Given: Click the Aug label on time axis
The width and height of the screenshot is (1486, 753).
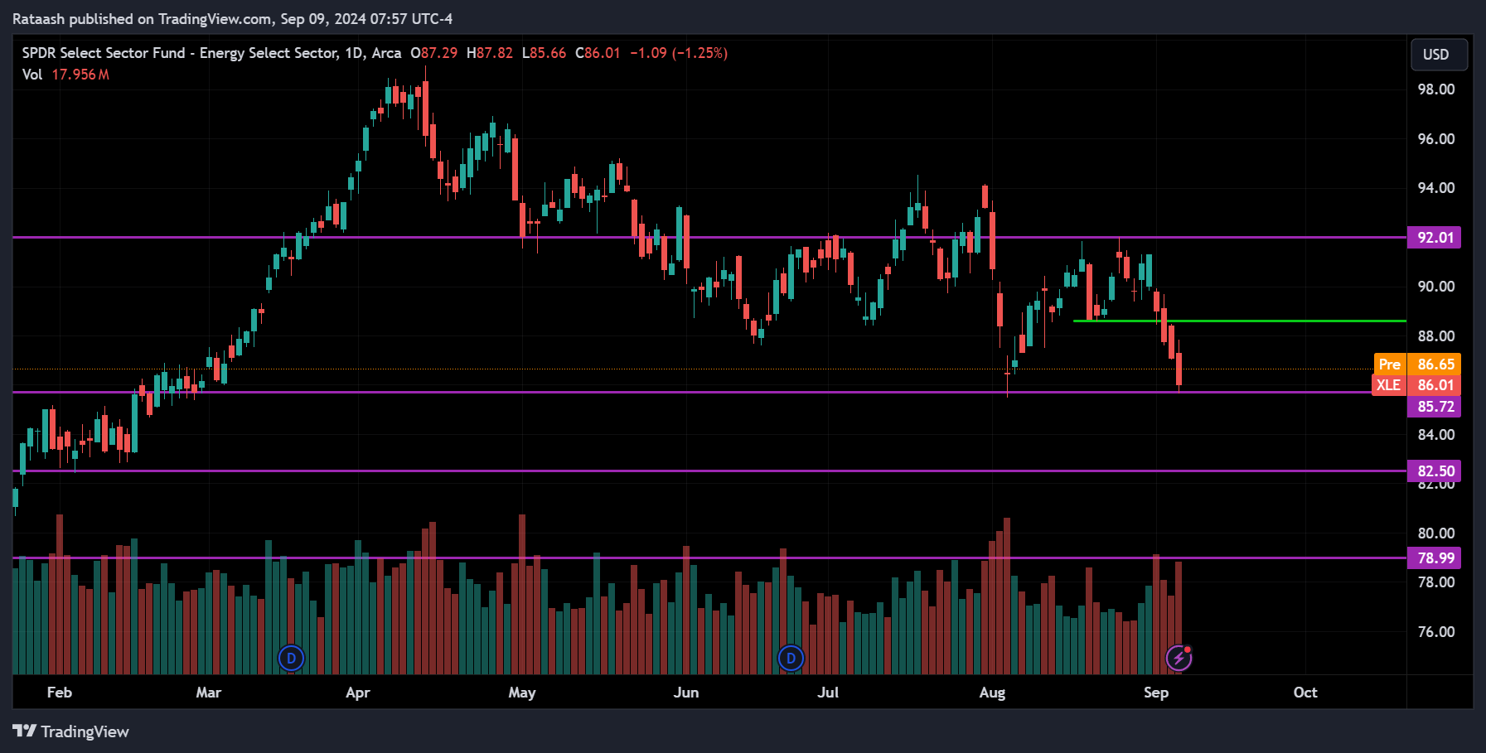Looking at the screenshot, I should coord(992,693).
